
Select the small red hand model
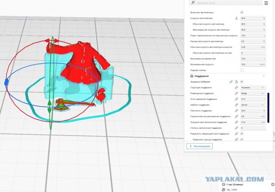tap(101, 95)
